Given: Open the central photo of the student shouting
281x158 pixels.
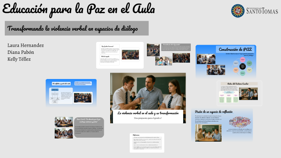Looking at the screenshot, I should [x=148, y=91].
